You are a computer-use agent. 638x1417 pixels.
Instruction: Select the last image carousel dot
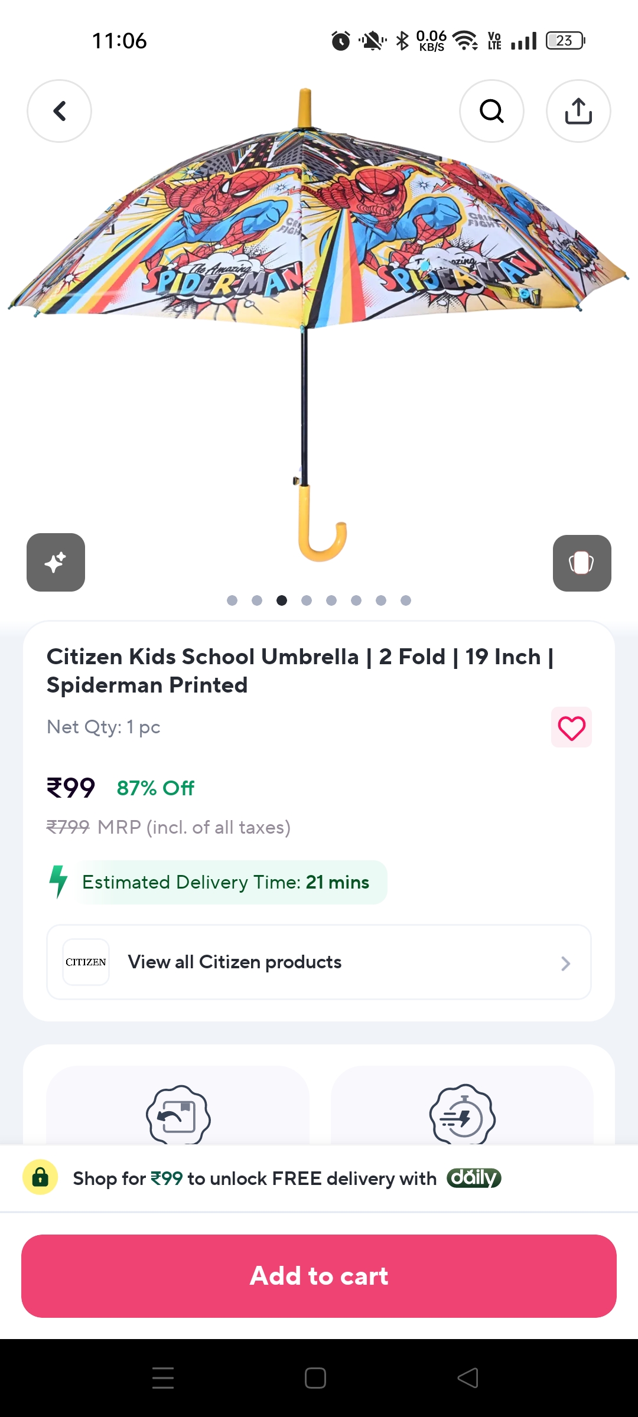tap(406, 600)
